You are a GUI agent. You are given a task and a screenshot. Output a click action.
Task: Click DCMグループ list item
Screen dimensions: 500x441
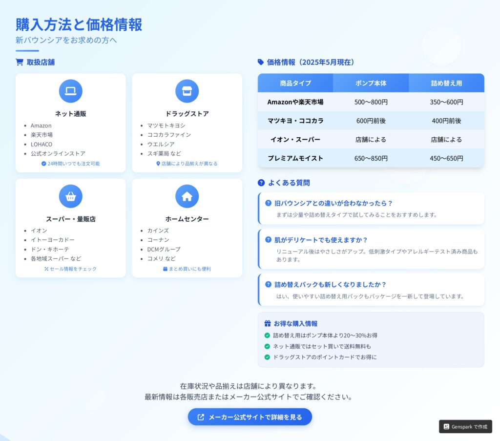coord(164,249)
